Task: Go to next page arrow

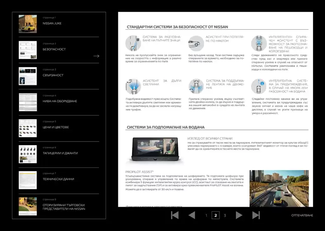Action: (x=239, y=215)
